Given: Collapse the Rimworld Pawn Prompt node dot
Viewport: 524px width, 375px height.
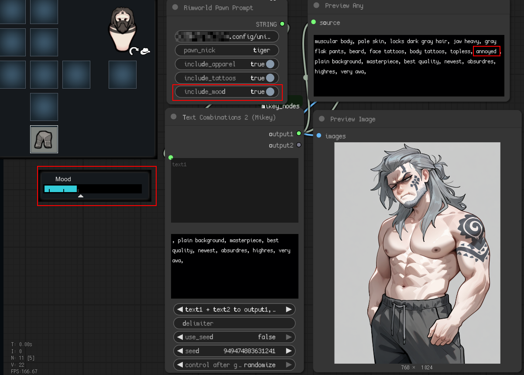Looking at the screenshot, I should (175, 7).
